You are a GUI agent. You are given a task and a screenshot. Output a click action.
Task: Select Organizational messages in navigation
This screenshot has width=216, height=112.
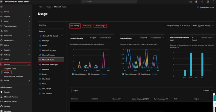coord(13,76)
